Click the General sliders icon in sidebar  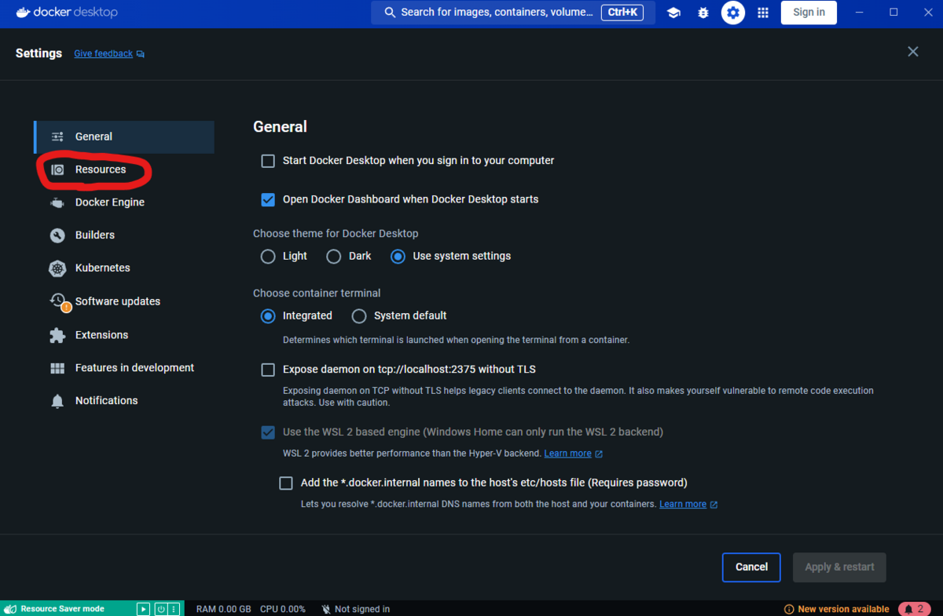point(57,137)
